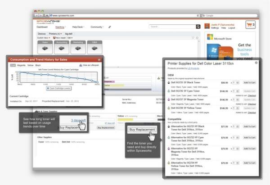The height and width of the screenshot is (185, 270).
Task: Open the Edit dropdown in the toolbar
Action: point(70,38)
